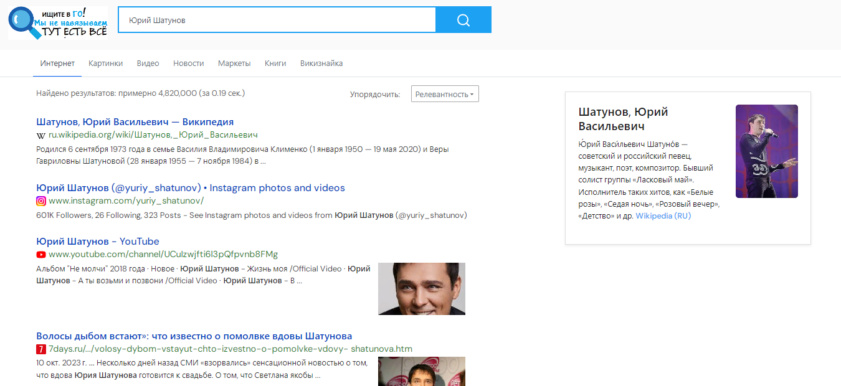841x386 pixels.
Task: Click the 7days.ru red favicon
Action: [41, 349]
